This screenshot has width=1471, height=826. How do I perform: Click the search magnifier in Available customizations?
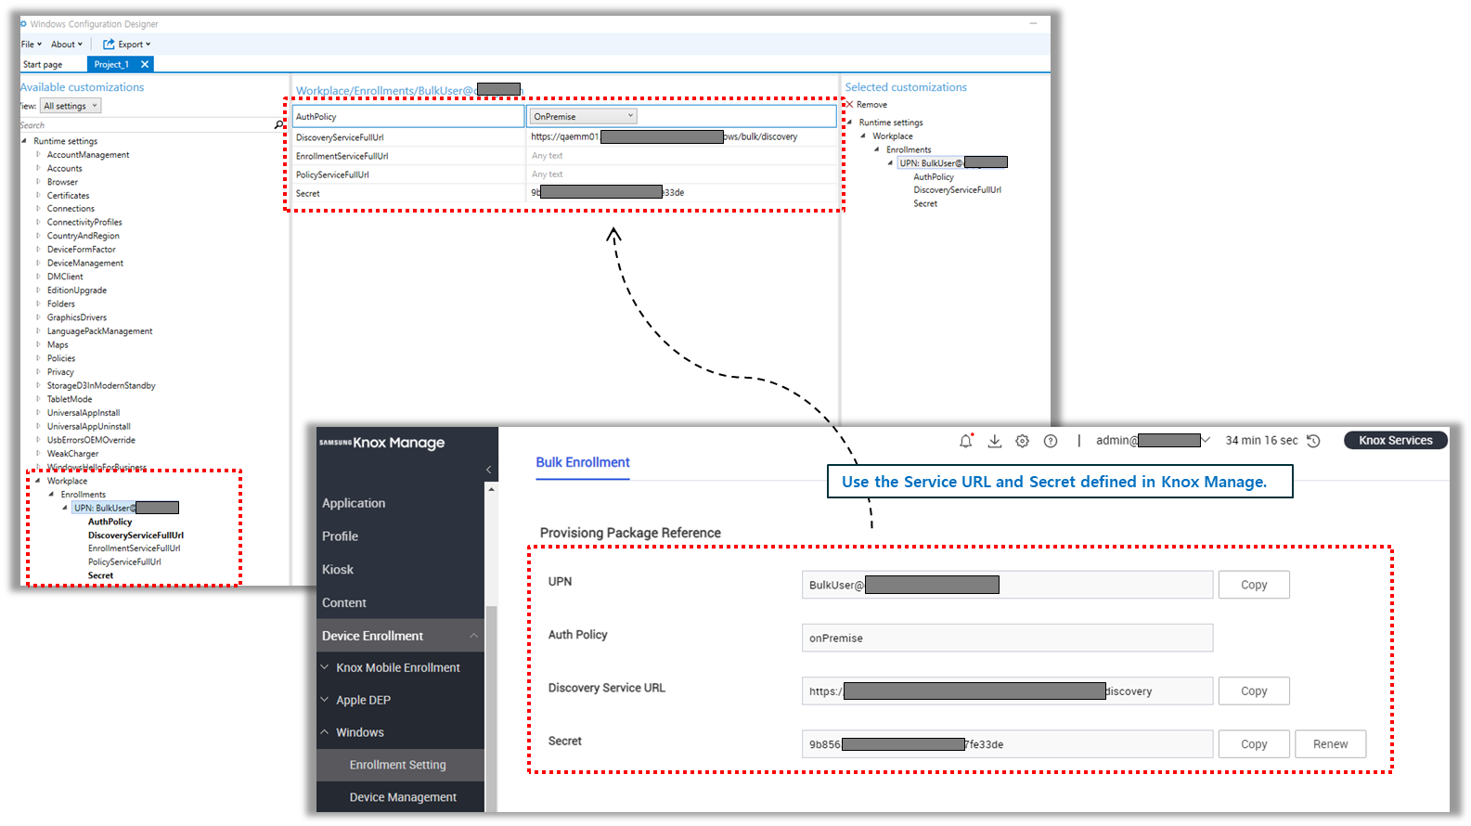click(278, 124)
